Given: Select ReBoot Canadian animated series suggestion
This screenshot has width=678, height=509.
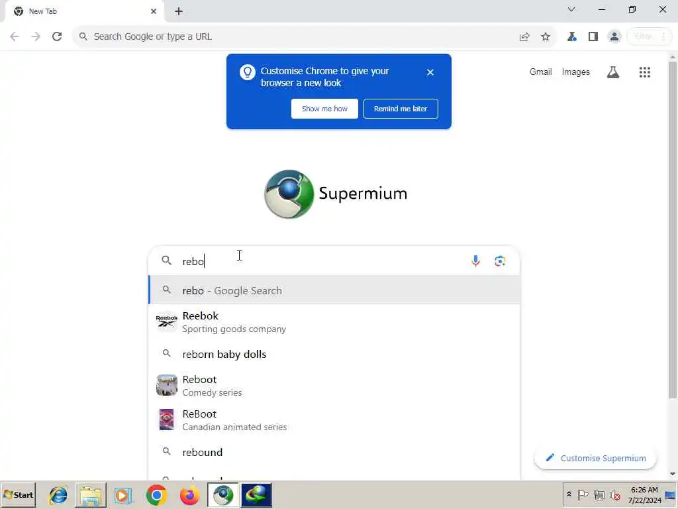Looking at the screenshot, I should (334, 420).
